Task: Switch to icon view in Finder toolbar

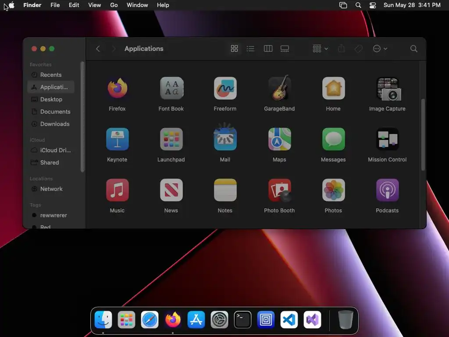Action: click(234, 49)
